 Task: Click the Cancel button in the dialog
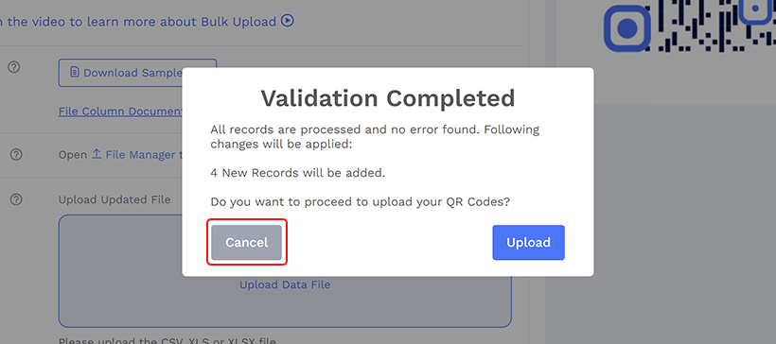[246, 243]
